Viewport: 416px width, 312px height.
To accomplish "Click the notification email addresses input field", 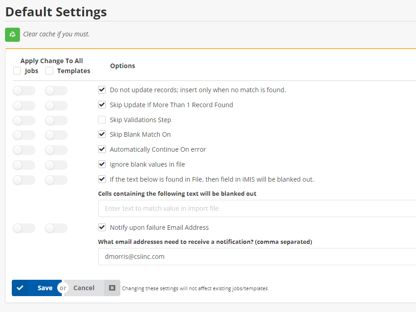I will tap(227, 256).
